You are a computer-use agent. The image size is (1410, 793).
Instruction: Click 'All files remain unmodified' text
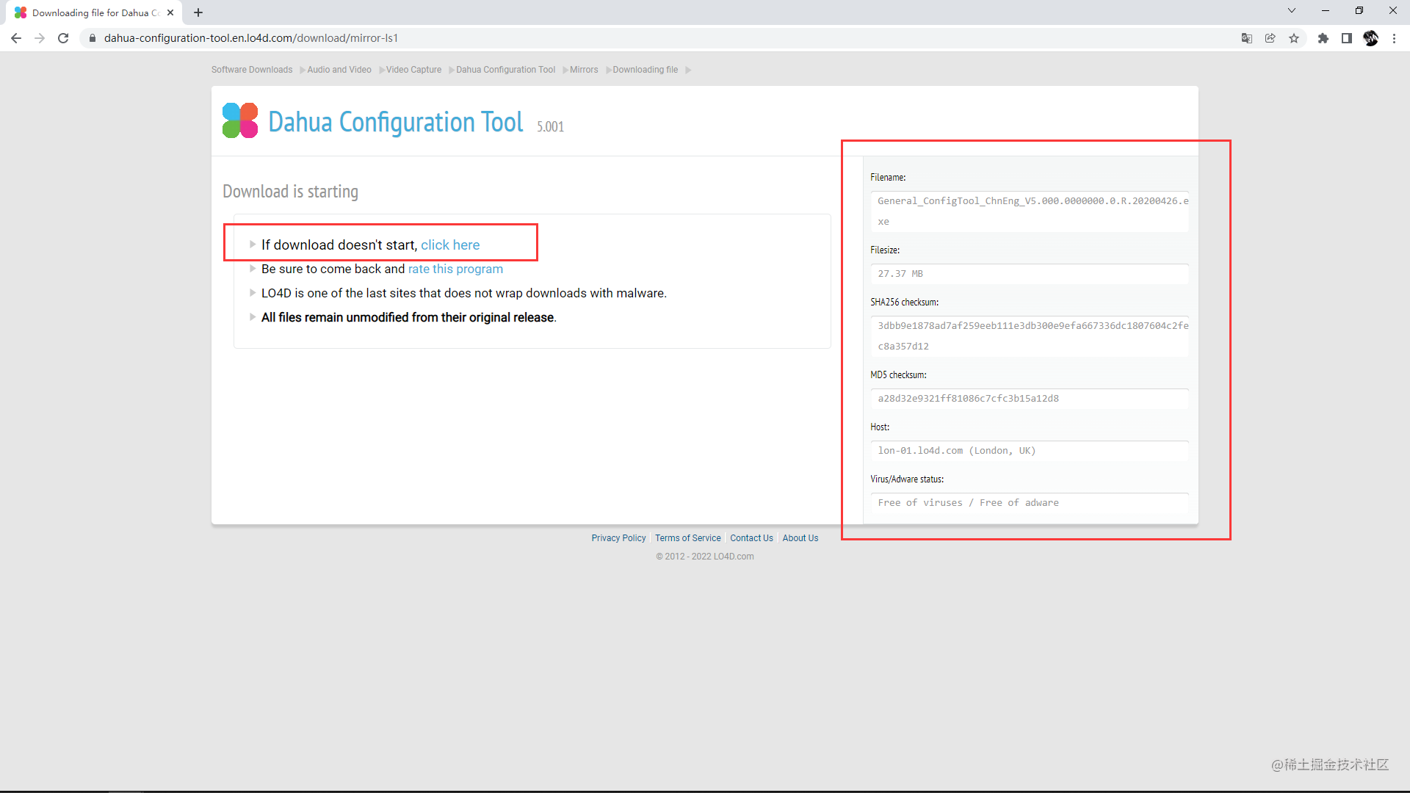(x=409, y=317)
